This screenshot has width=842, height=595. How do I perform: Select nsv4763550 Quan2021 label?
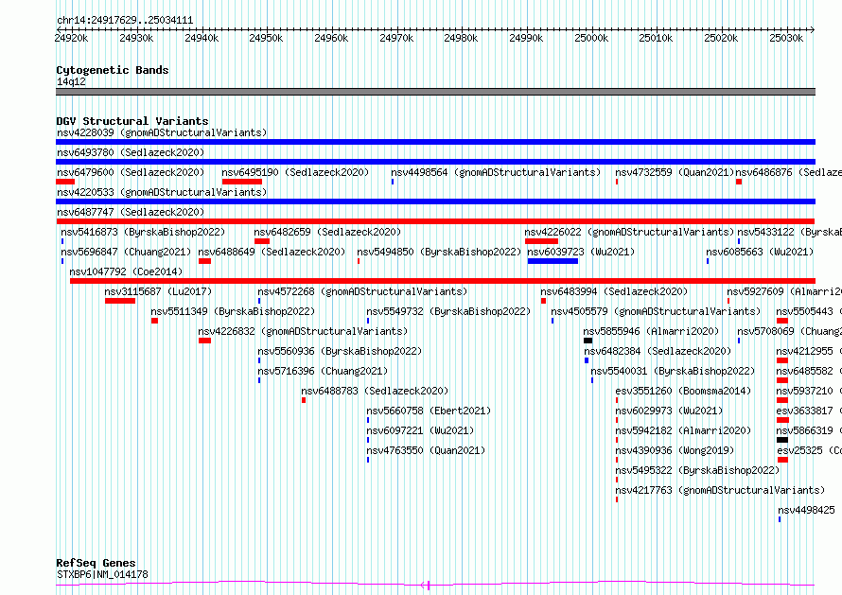click(x=426, y=450)
